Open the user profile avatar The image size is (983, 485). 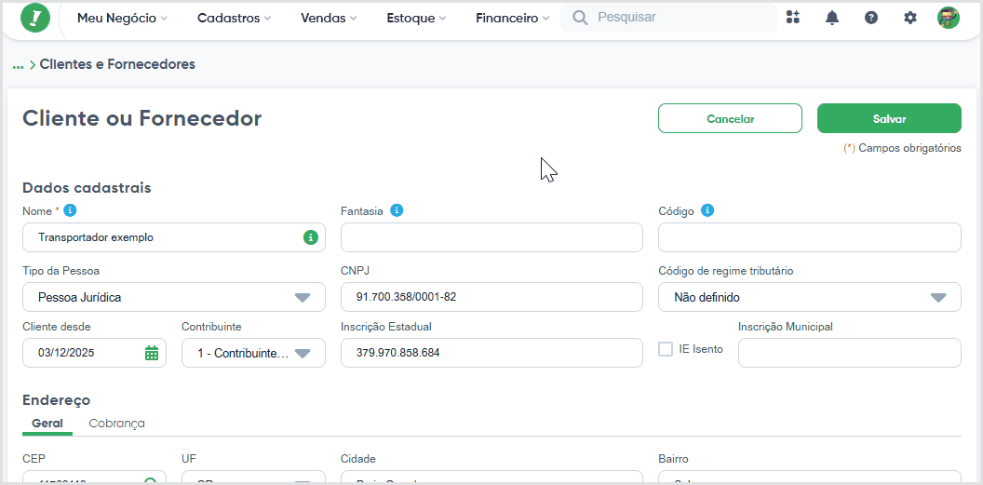[949, 18]
